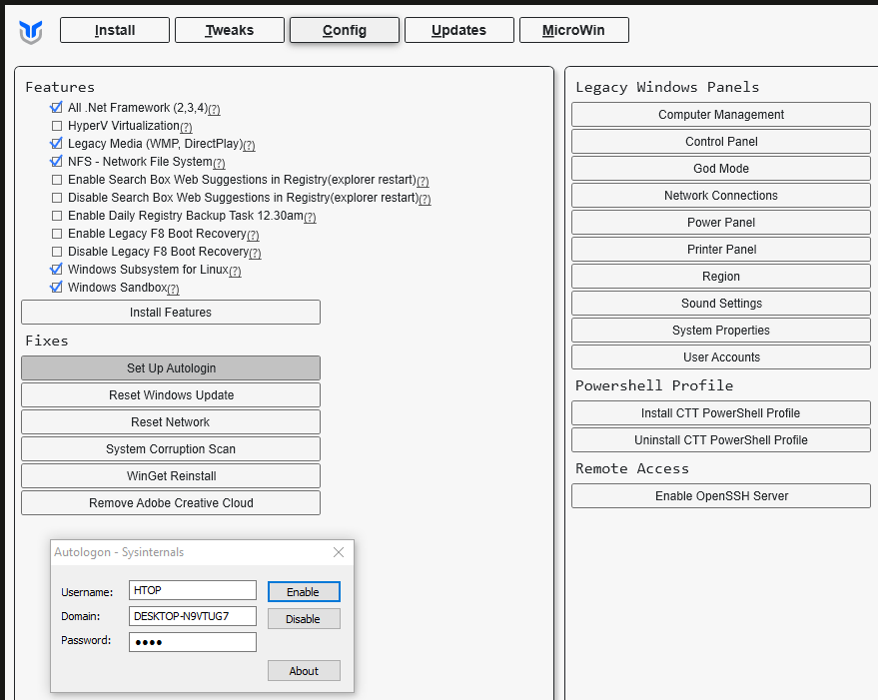Image resolution: width=878 pixels, height=700 pixels.
Task: Install CTT PowerShell Profile
Action: tap(721, 412)
